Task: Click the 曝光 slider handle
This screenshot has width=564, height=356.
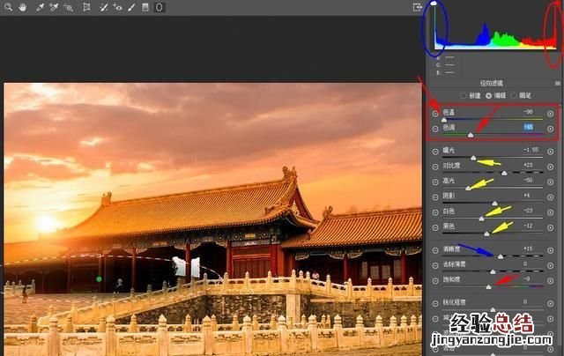Action: click(473, 158)
